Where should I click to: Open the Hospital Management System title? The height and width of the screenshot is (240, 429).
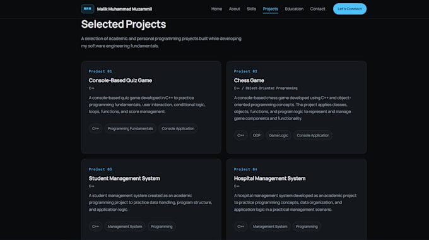coord(269,178)
